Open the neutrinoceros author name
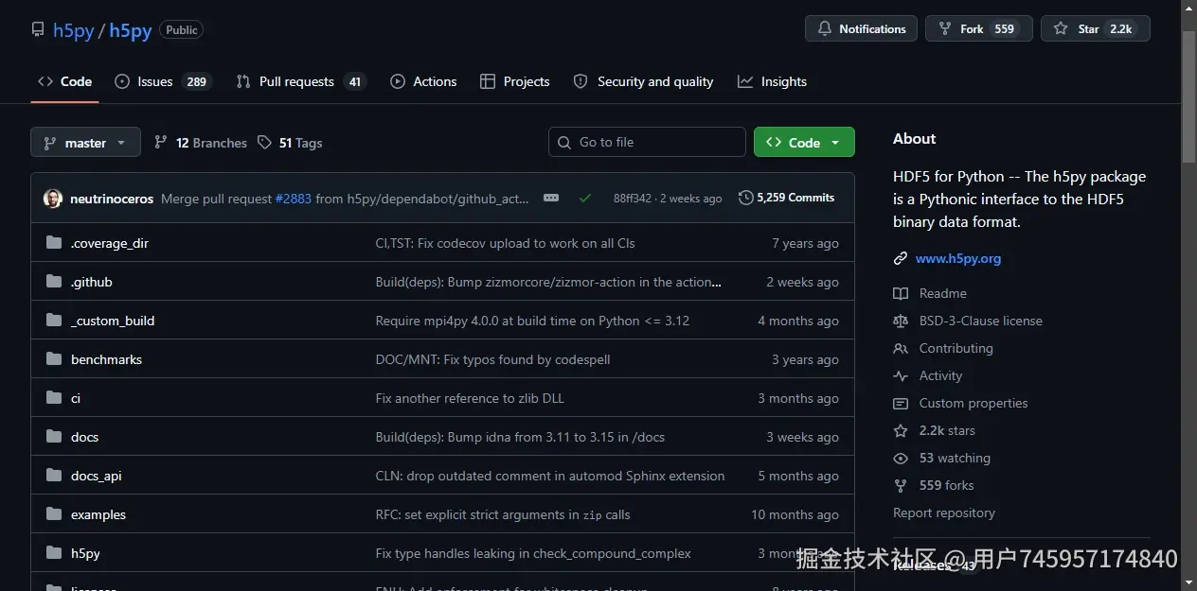 [x=112, y=199]
